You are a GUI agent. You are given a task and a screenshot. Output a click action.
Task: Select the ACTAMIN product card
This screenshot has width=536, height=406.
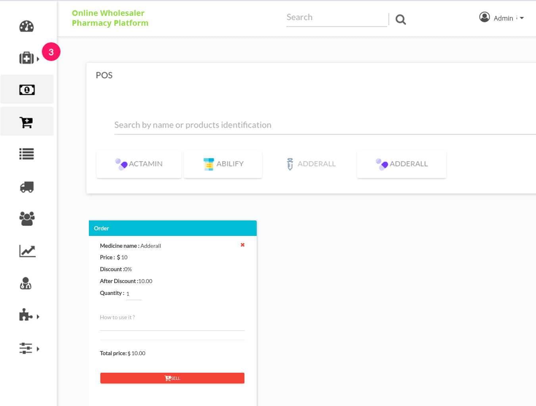tap(139, 164)
